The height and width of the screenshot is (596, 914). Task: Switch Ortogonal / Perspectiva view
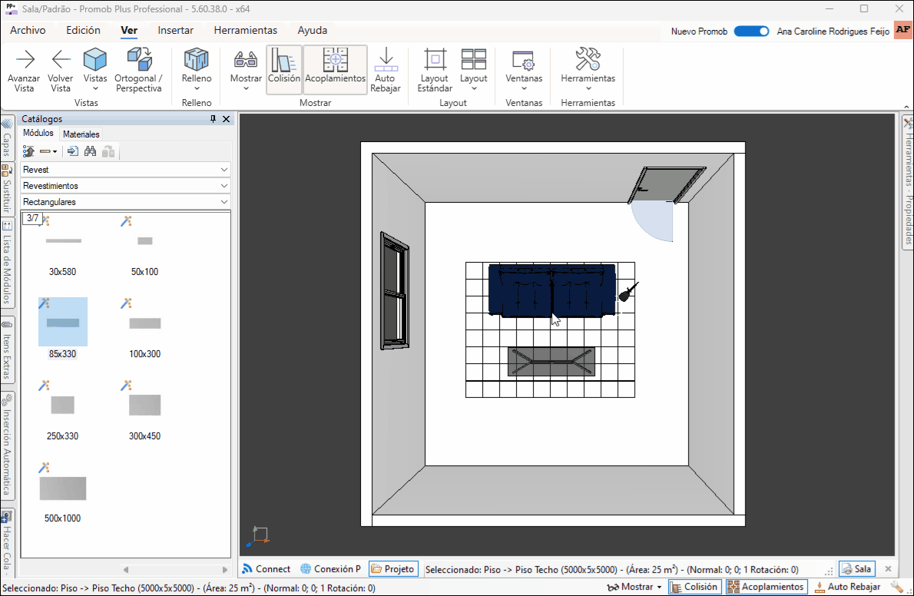139,69
